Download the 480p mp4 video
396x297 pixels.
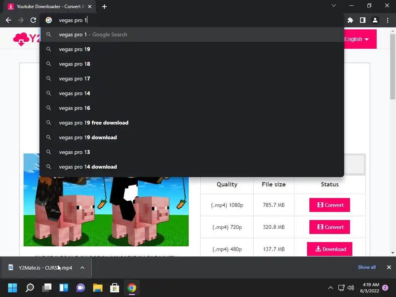(x=329, y=249)
